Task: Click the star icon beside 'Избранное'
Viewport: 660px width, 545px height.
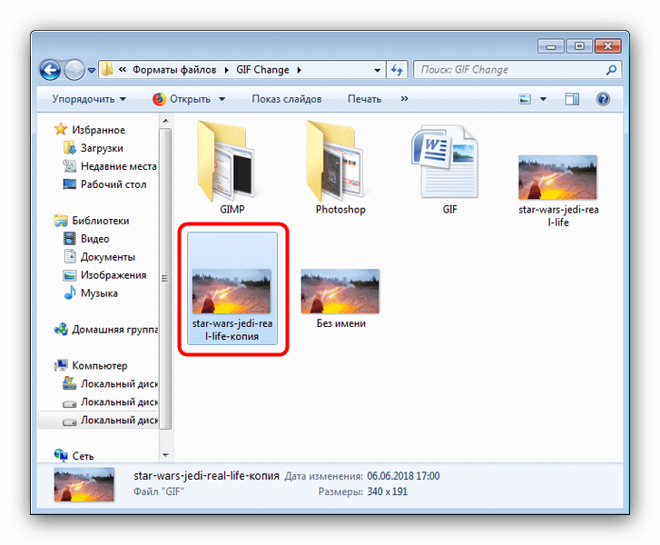Action: 61,129
